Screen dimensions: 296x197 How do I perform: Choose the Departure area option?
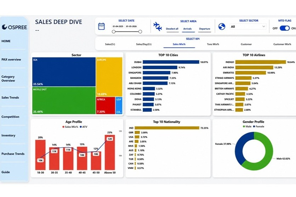204,29
